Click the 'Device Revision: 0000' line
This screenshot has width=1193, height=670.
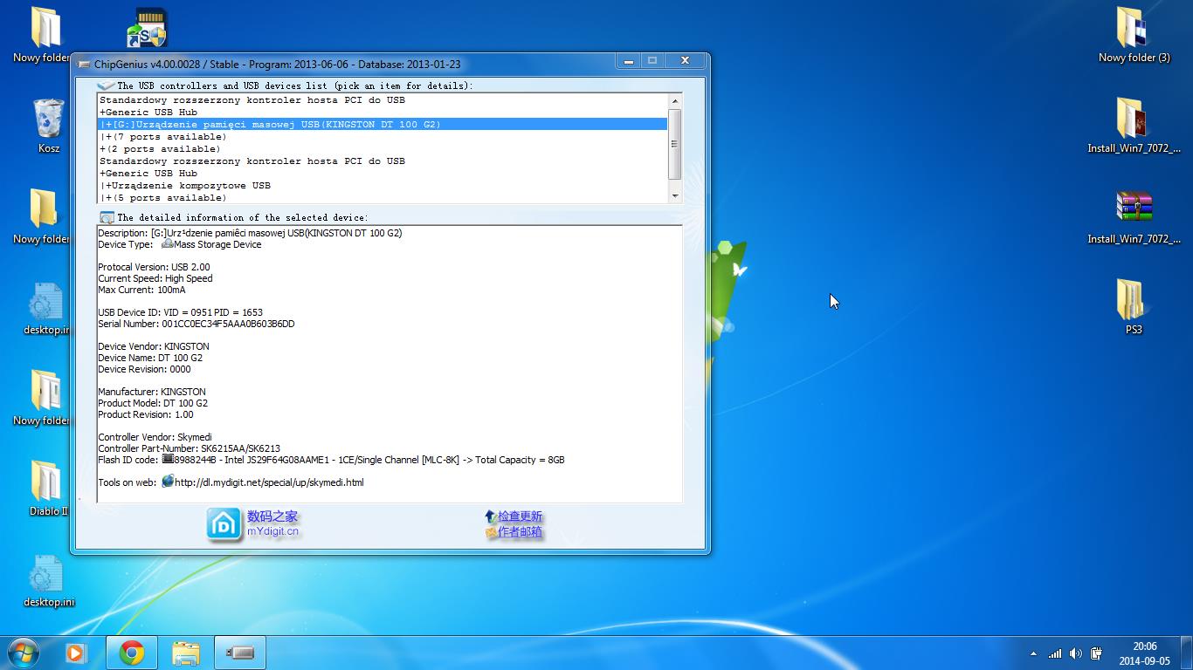[x=144, y=369]
